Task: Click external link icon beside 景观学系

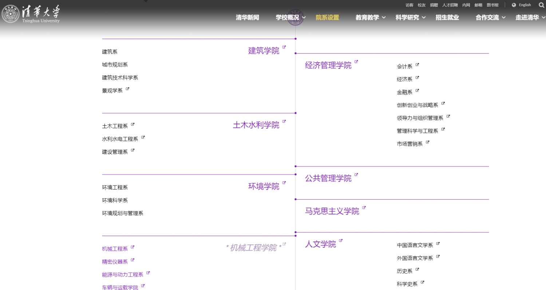Action: (x=127, y=89)
